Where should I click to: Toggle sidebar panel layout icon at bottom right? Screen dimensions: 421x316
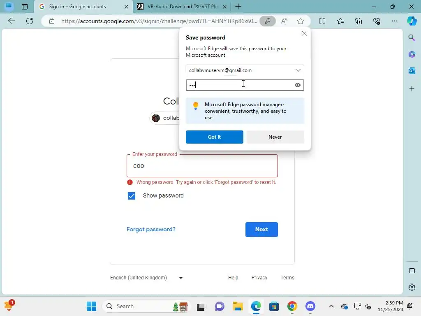(x=412, y=271)
